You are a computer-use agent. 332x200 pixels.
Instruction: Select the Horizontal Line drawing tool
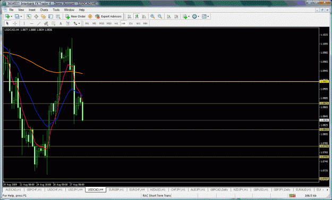31,23
